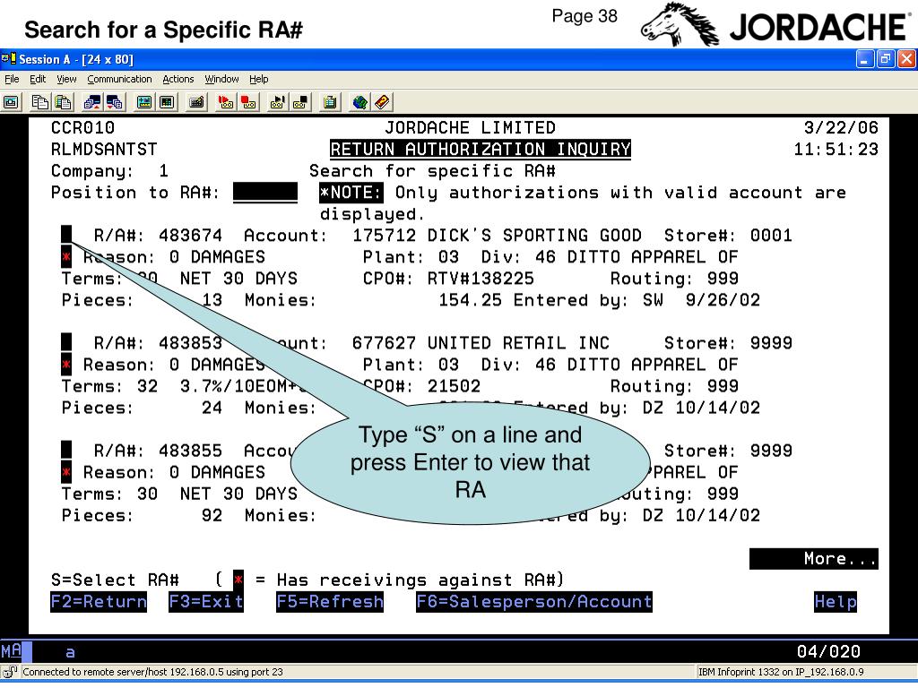The image size is (918, 688).
Task: Click the globe Support toolbar icon
Action: (x=359, y=102)
